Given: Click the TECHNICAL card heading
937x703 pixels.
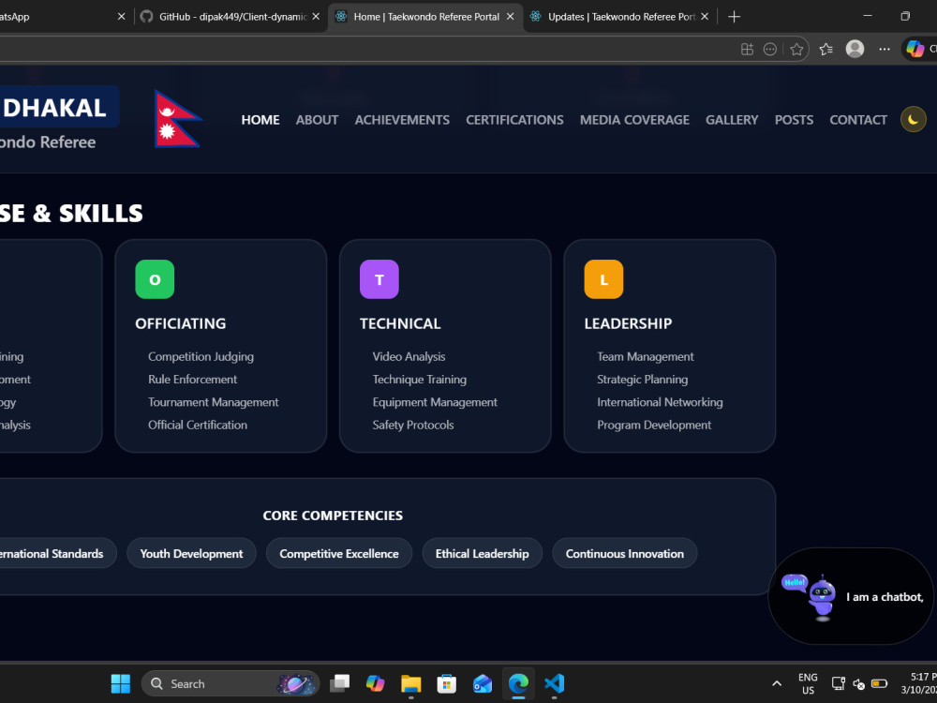Looking at the screenshot, I should coord(400,323).
